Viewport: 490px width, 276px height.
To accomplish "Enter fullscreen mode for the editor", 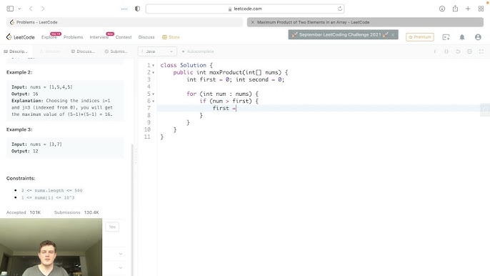I will pyautogui.click(x=481, y=51).
